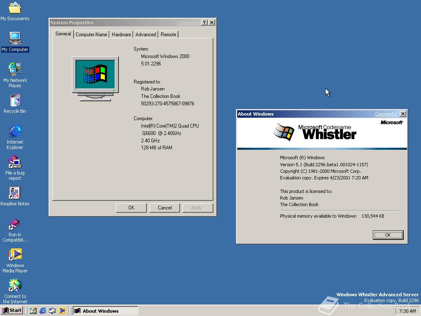Click 'Version 5.1 (Build 2296...' line
421x316 pixels.
click(x=324, y=165)
